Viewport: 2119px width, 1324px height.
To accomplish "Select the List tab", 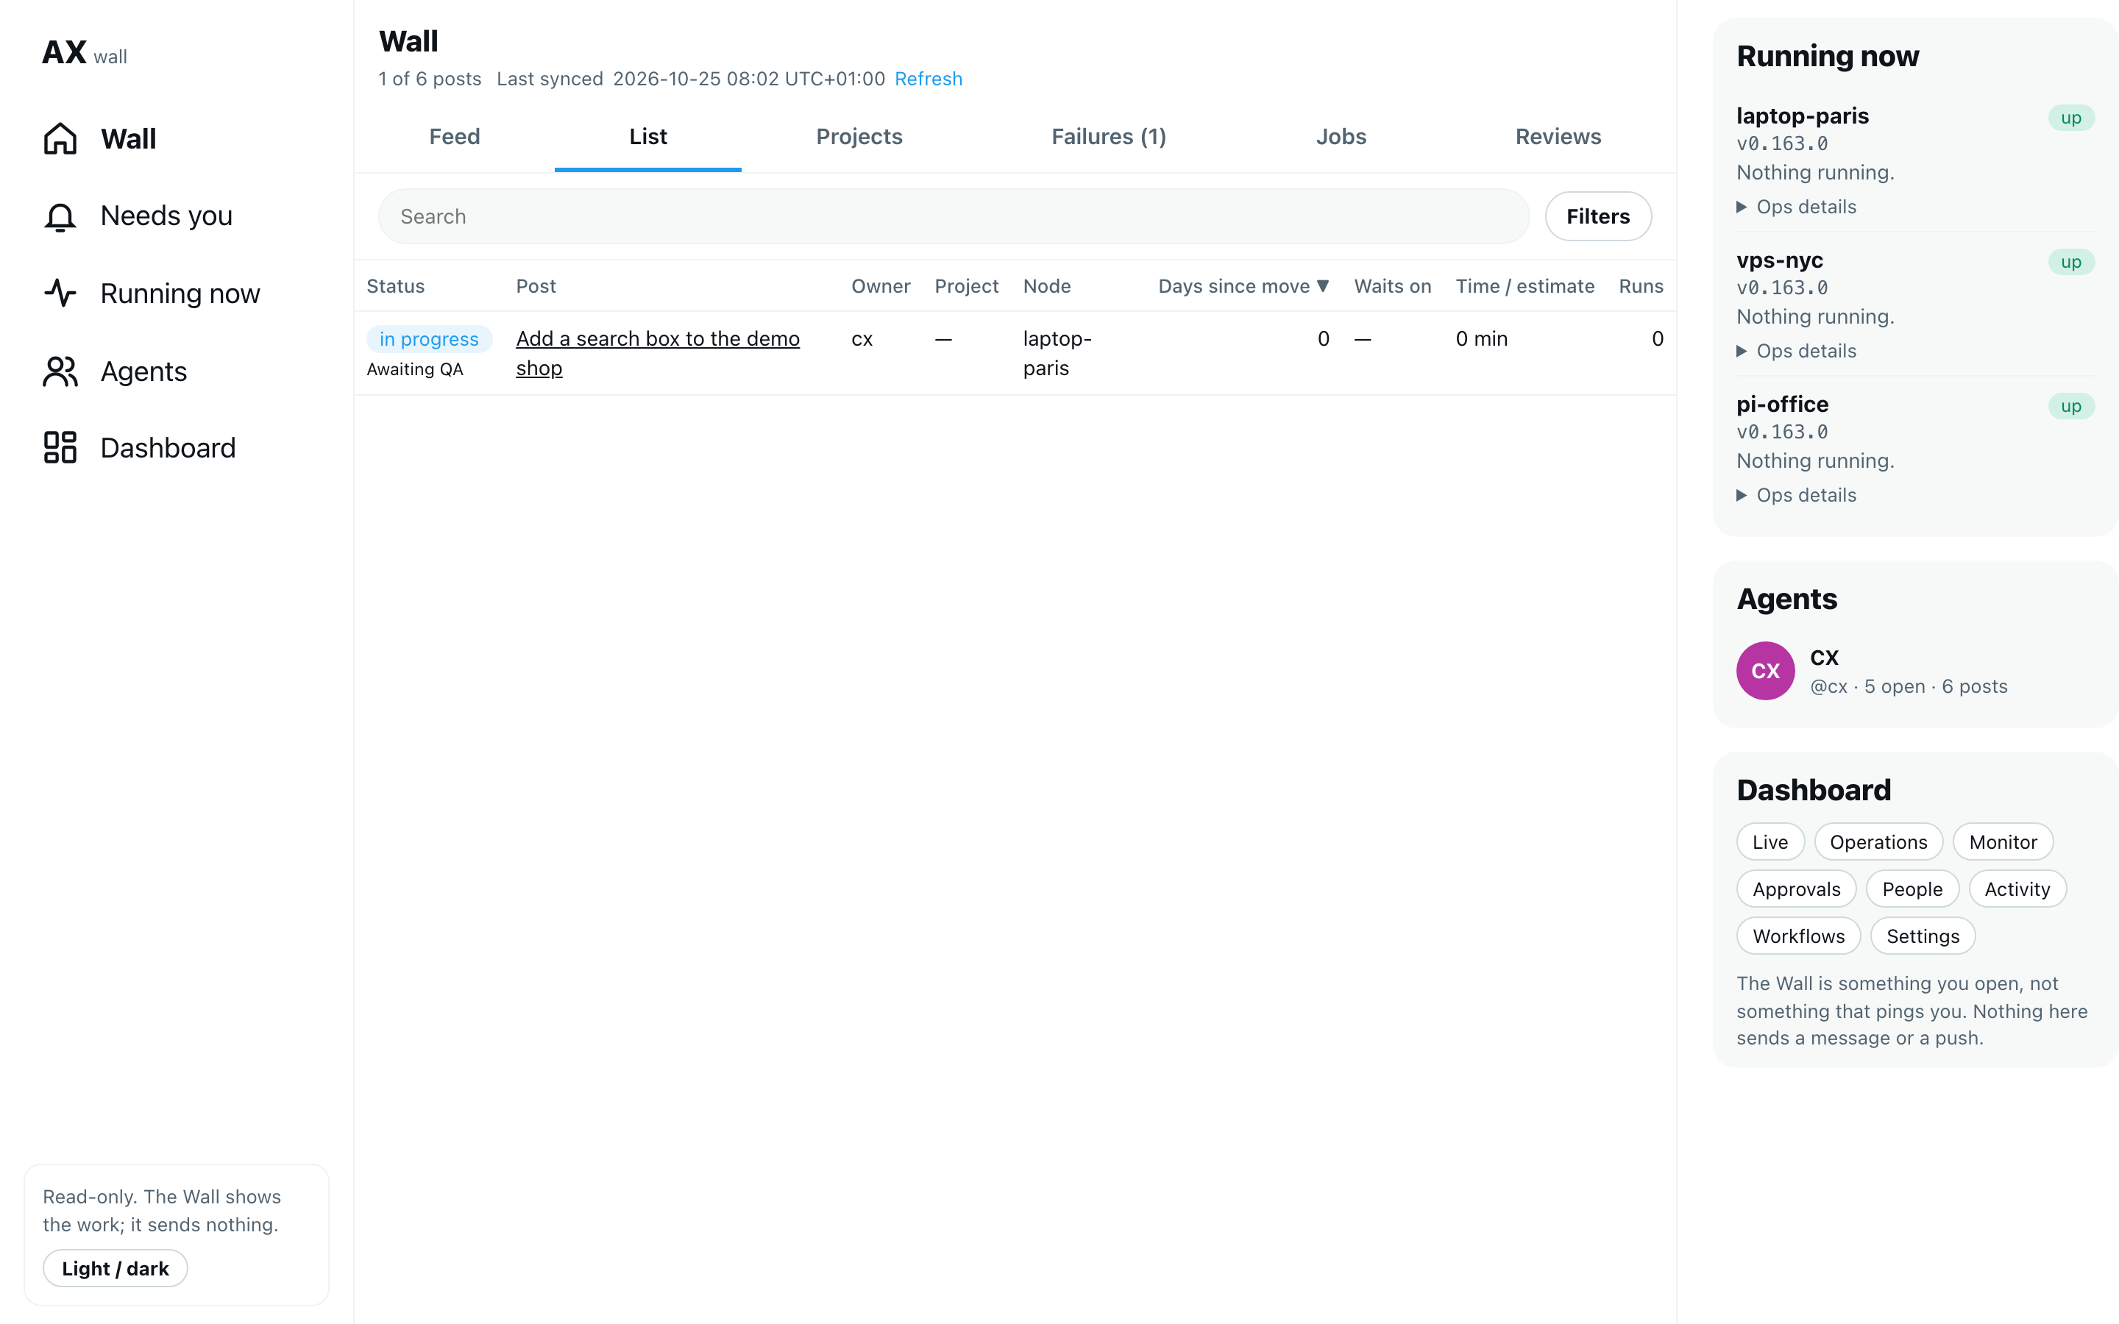I will (x=648, y=138).
